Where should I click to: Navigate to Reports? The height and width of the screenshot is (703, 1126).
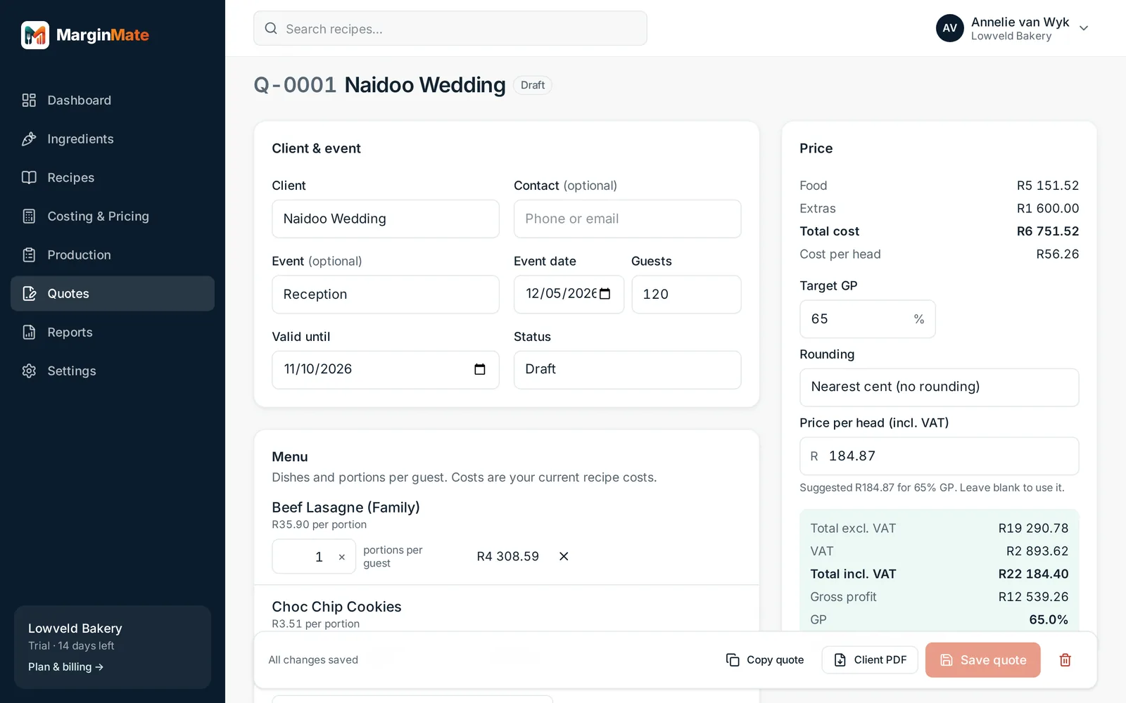pyautogui.click(x=113, y=333)
